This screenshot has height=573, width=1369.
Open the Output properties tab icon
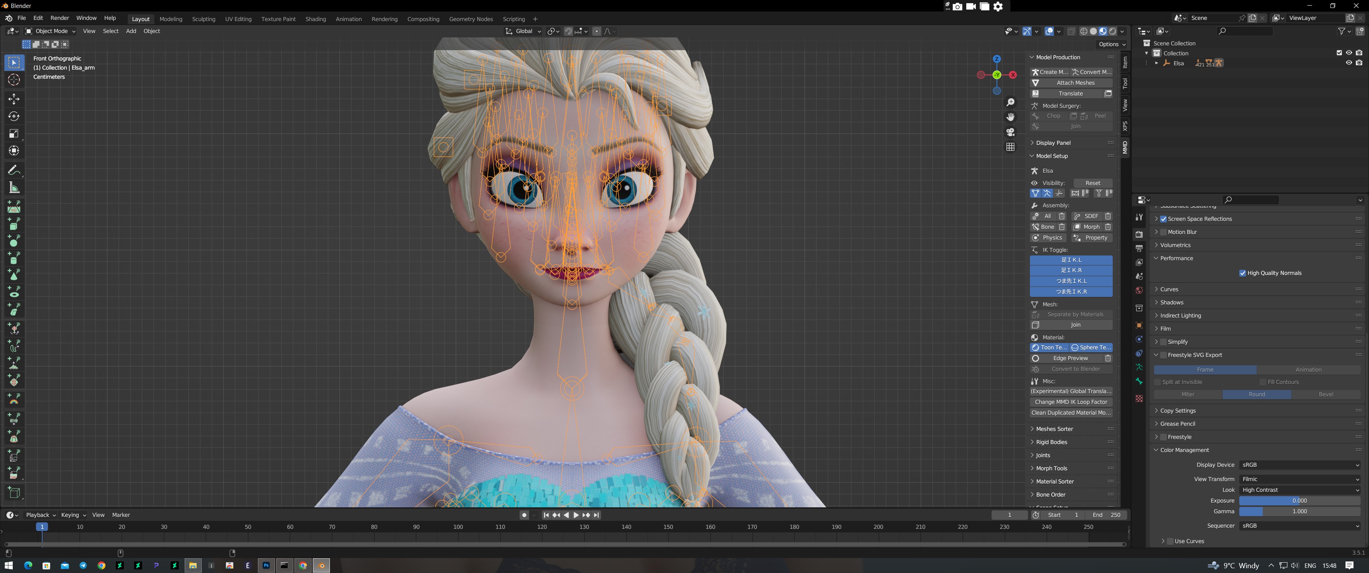1139,248
